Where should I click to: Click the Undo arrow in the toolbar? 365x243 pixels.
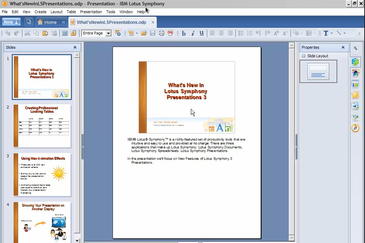click(x=8, y=33)
